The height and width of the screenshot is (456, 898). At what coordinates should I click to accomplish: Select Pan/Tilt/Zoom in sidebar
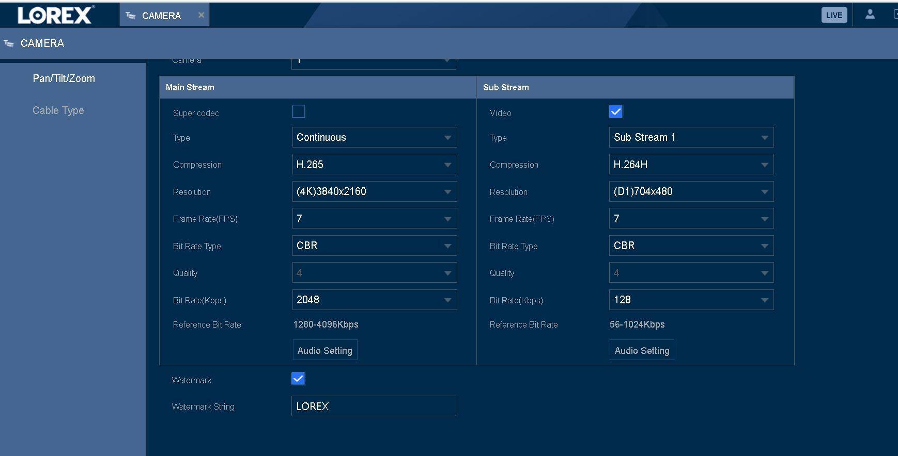[x=64, y=78]
